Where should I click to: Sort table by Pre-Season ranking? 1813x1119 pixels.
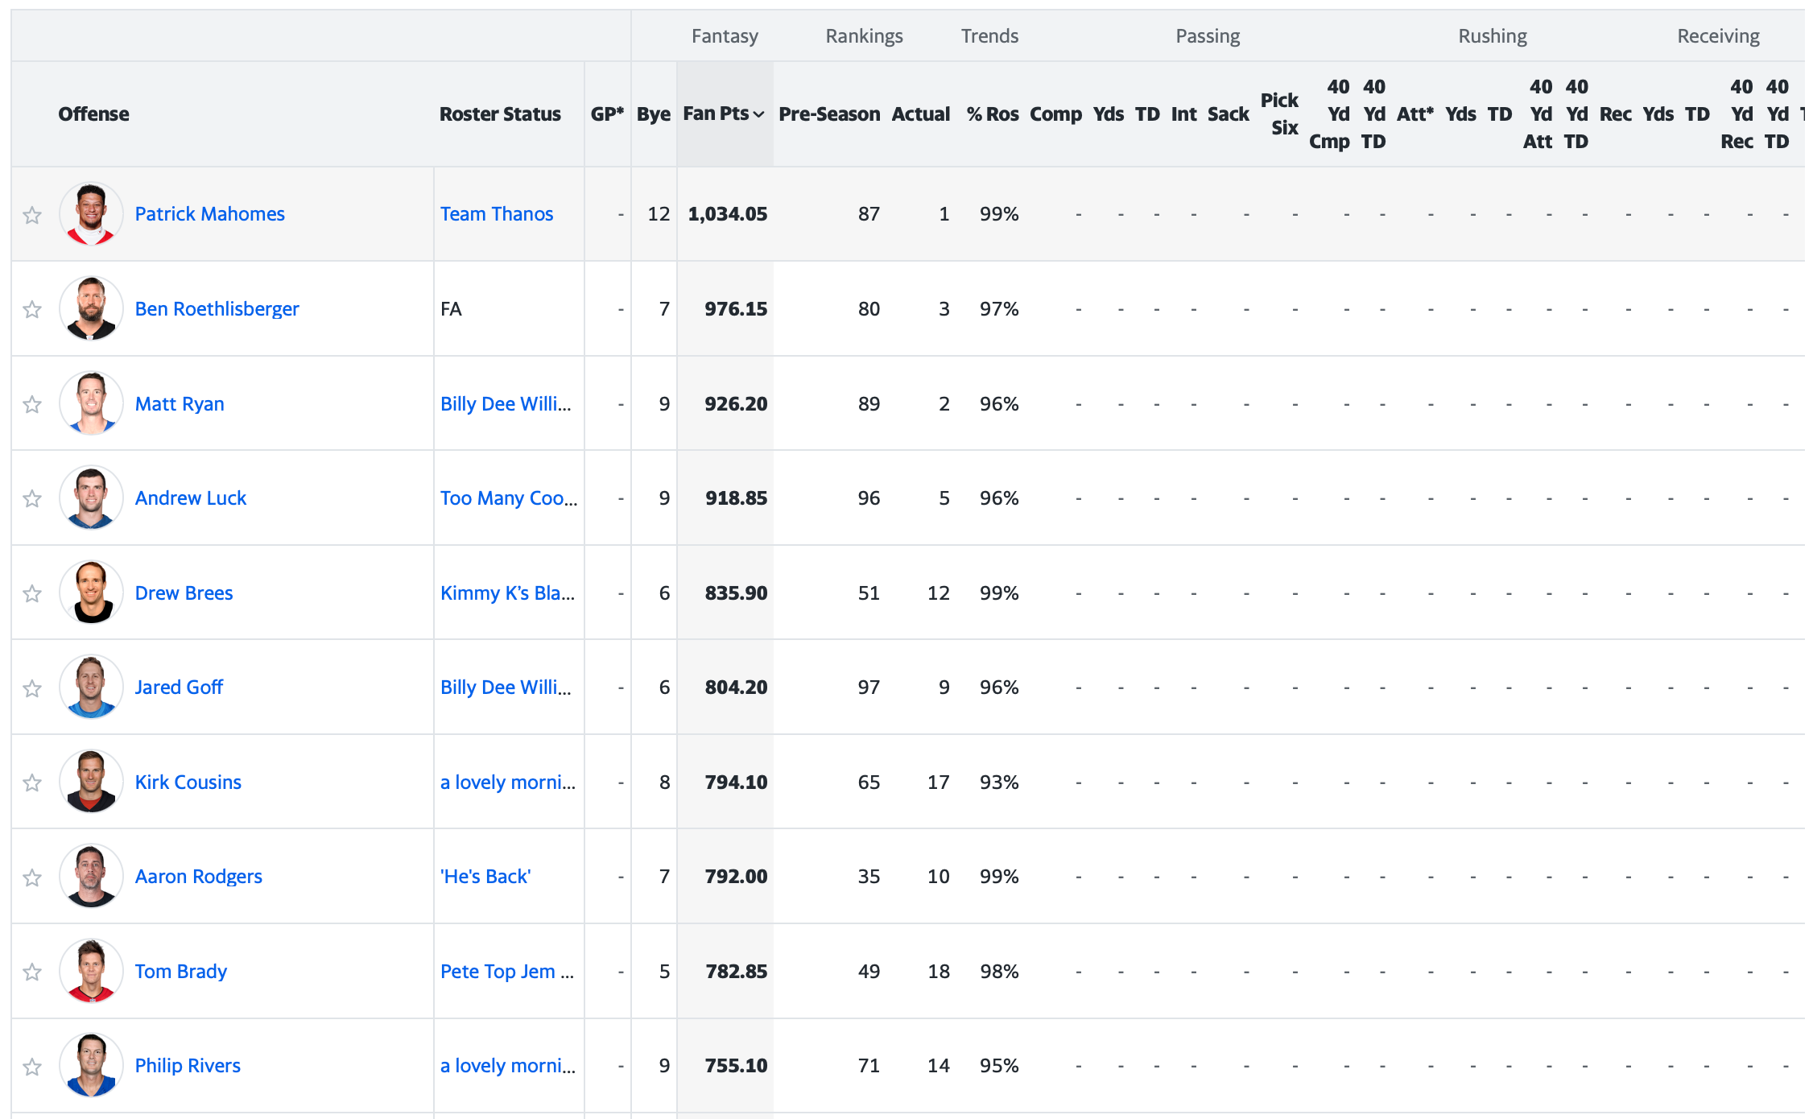tap(828, 114)
